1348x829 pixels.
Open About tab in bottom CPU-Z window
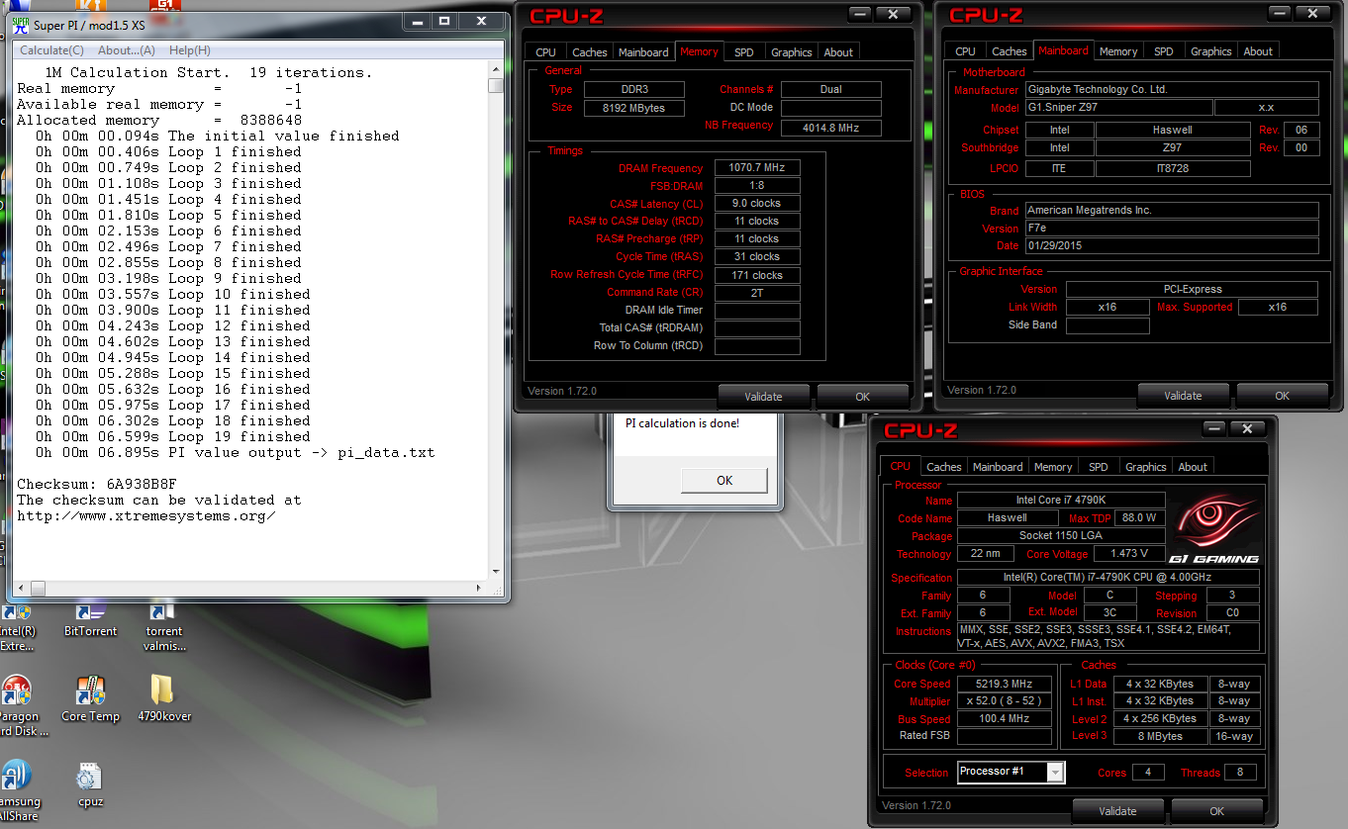click(x=1193, y=467)
